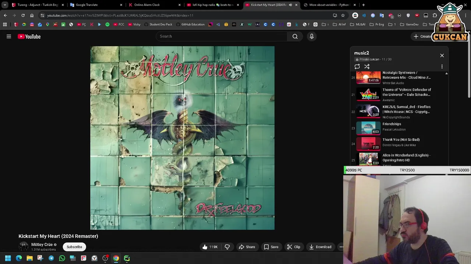
Task: Play Friendships by Pascal Letoublon
Action: [398, 128]
